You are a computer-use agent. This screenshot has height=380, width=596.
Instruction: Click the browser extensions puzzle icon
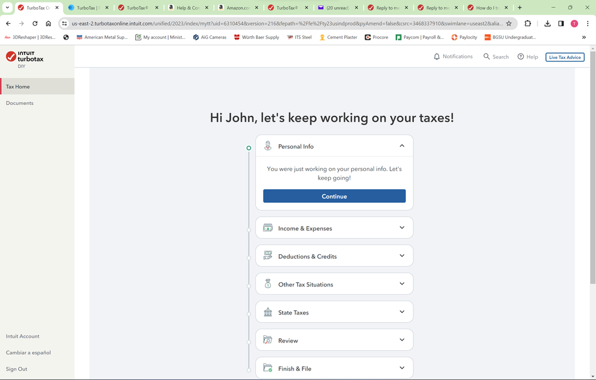point(528,23)
